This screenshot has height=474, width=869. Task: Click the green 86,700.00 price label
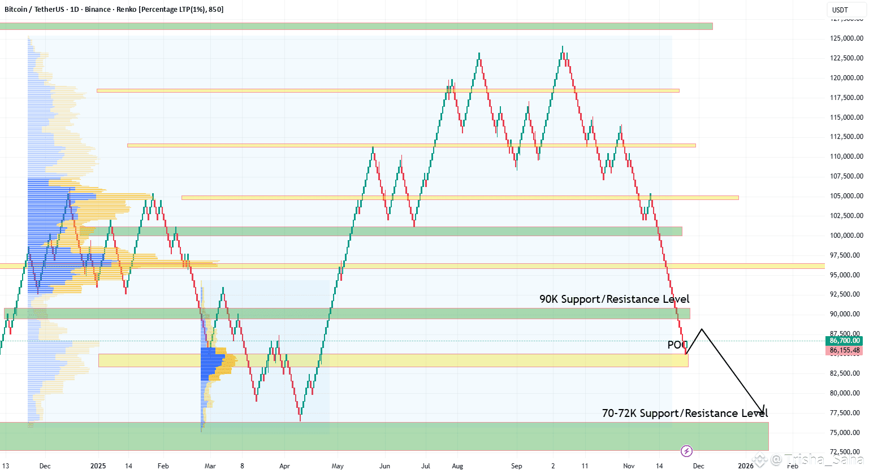point(845,341)
